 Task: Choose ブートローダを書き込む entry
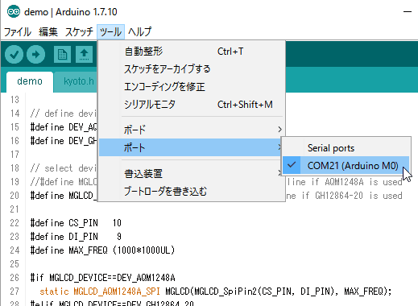pos(192,192)
